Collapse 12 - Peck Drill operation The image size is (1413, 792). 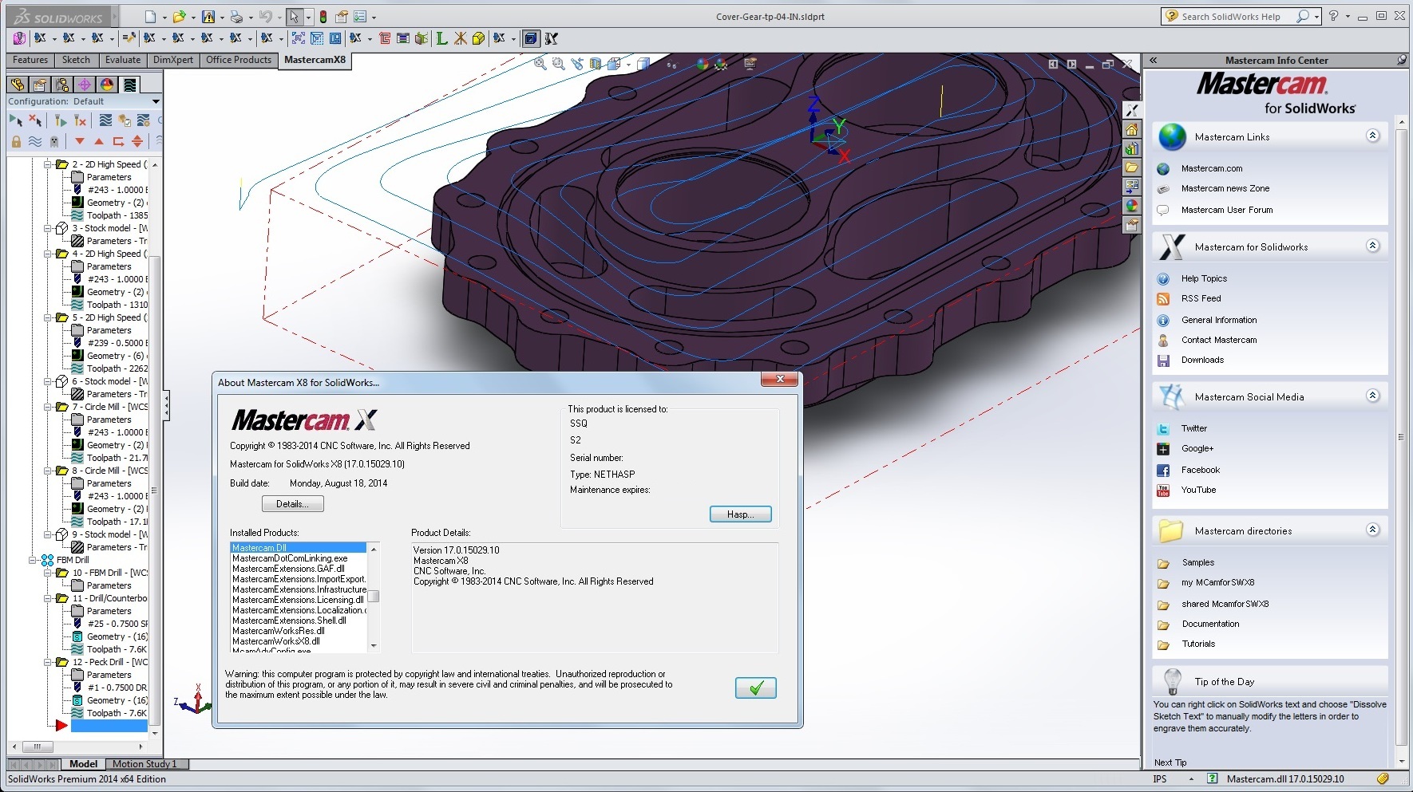[48, 662]
